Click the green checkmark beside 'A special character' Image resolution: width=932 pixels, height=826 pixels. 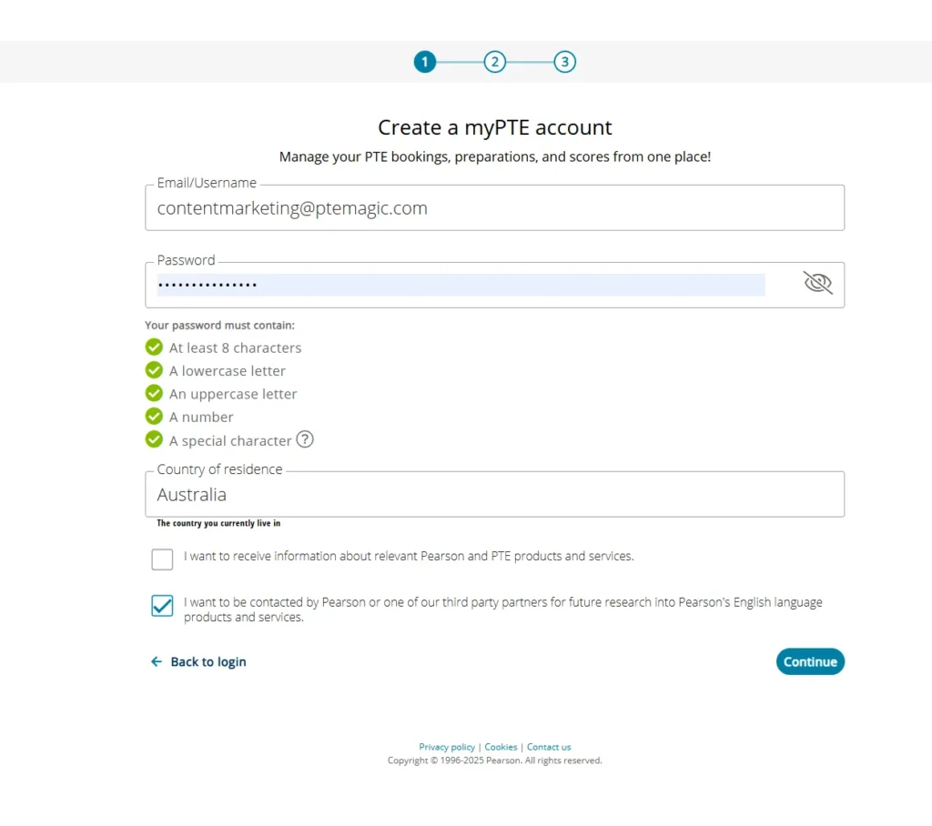(154, 439)
